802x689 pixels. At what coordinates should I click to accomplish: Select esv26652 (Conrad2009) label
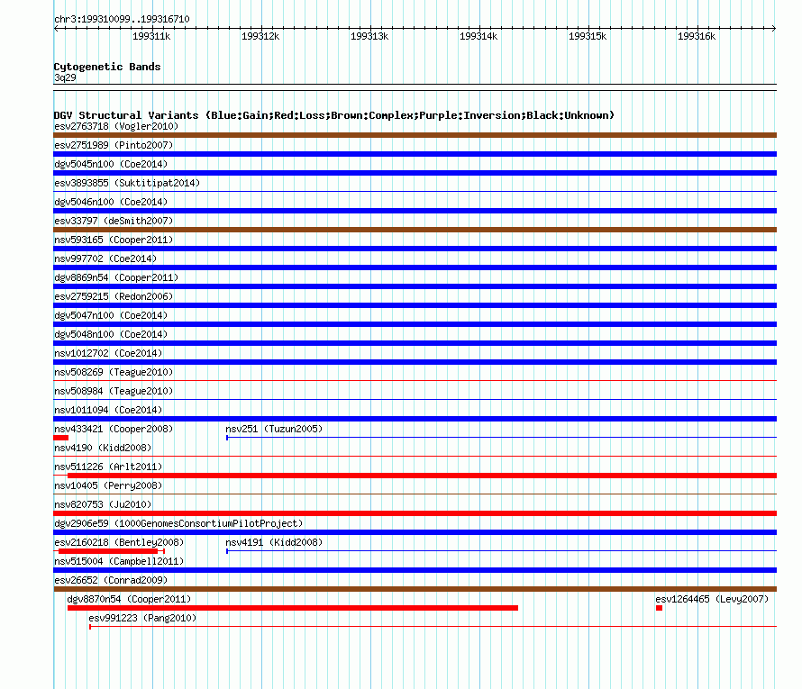[111, 580]
